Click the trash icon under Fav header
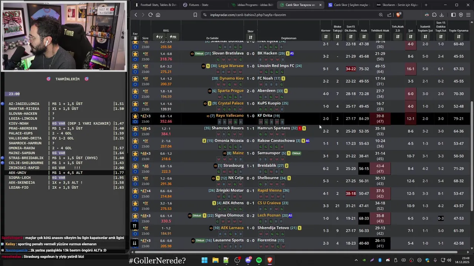Viewport: 474px width, 266px height. point(135,38)
